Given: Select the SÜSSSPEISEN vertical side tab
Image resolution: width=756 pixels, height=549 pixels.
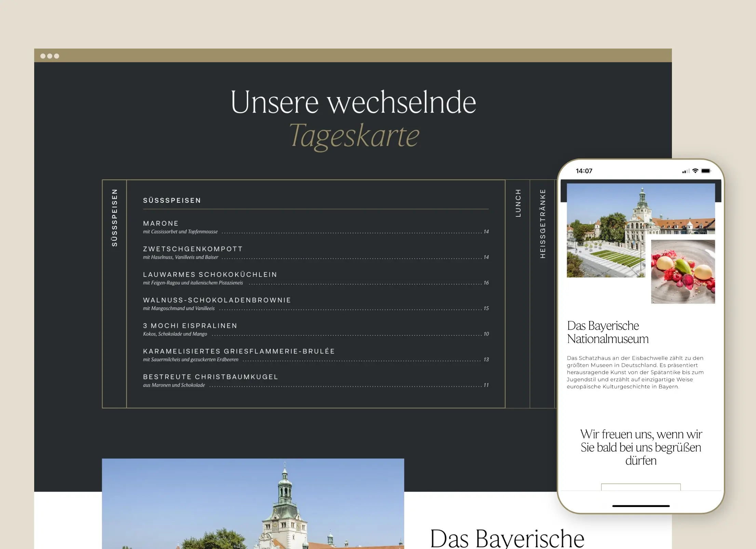Looking at the screenshot, I should click(x=114, y=218).
